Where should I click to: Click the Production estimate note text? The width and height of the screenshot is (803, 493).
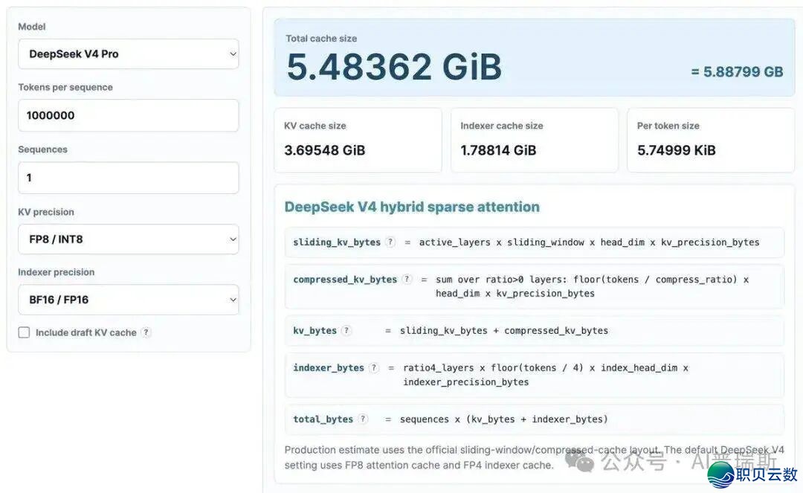coord(534,457)
